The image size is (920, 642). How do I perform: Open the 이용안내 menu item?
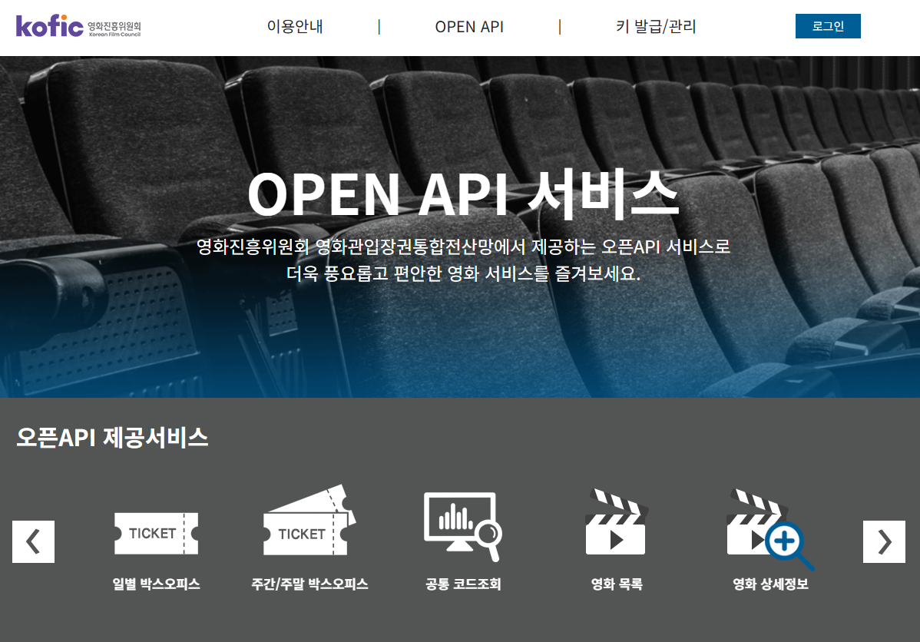tap(296, 26)
